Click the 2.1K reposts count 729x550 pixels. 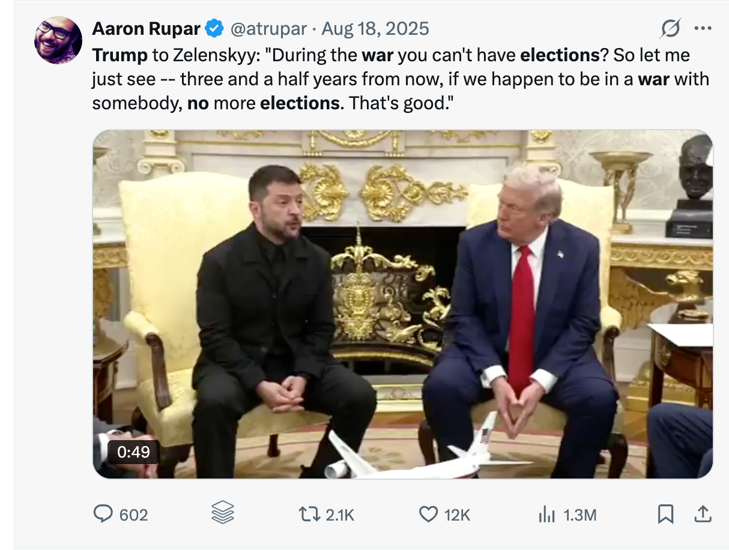coord(340,515)
